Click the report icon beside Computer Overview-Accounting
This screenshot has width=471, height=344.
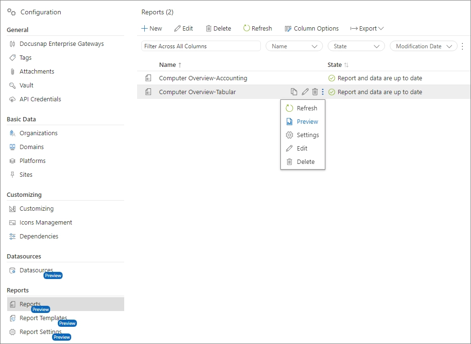tap(148, 78)
